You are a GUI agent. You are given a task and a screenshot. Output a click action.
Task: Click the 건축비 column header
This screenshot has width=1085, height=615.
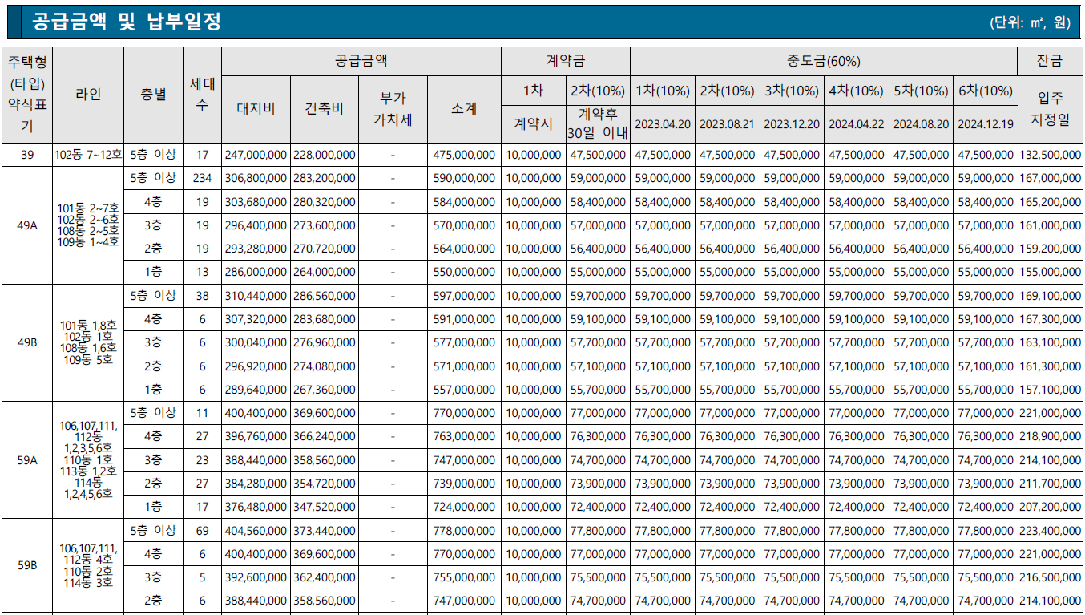coord(325,109)
